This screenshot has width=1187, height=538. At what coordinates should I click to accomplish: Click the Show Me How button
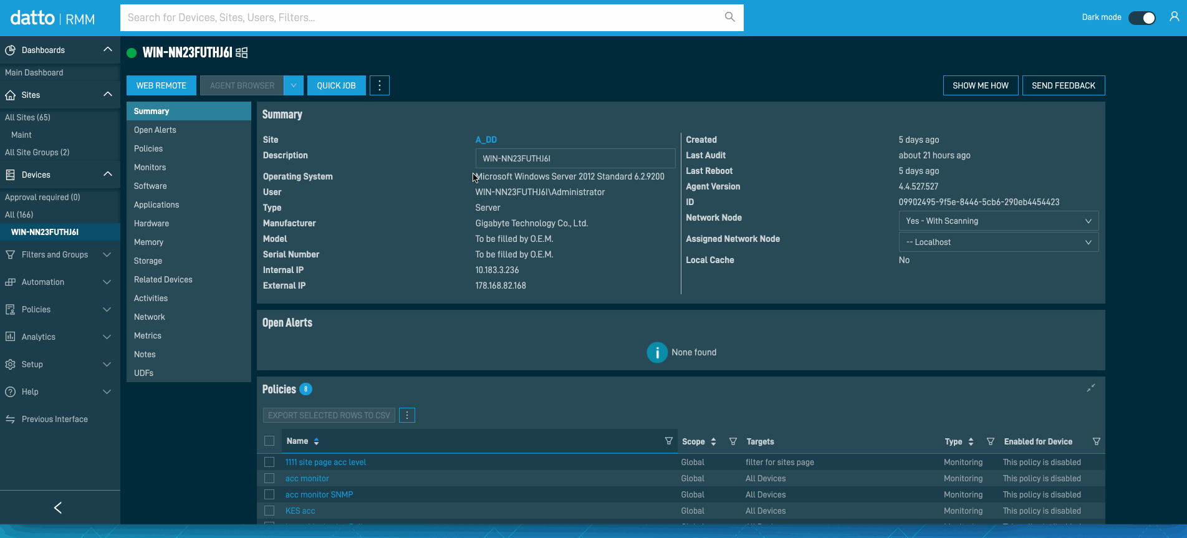(981, 85)
